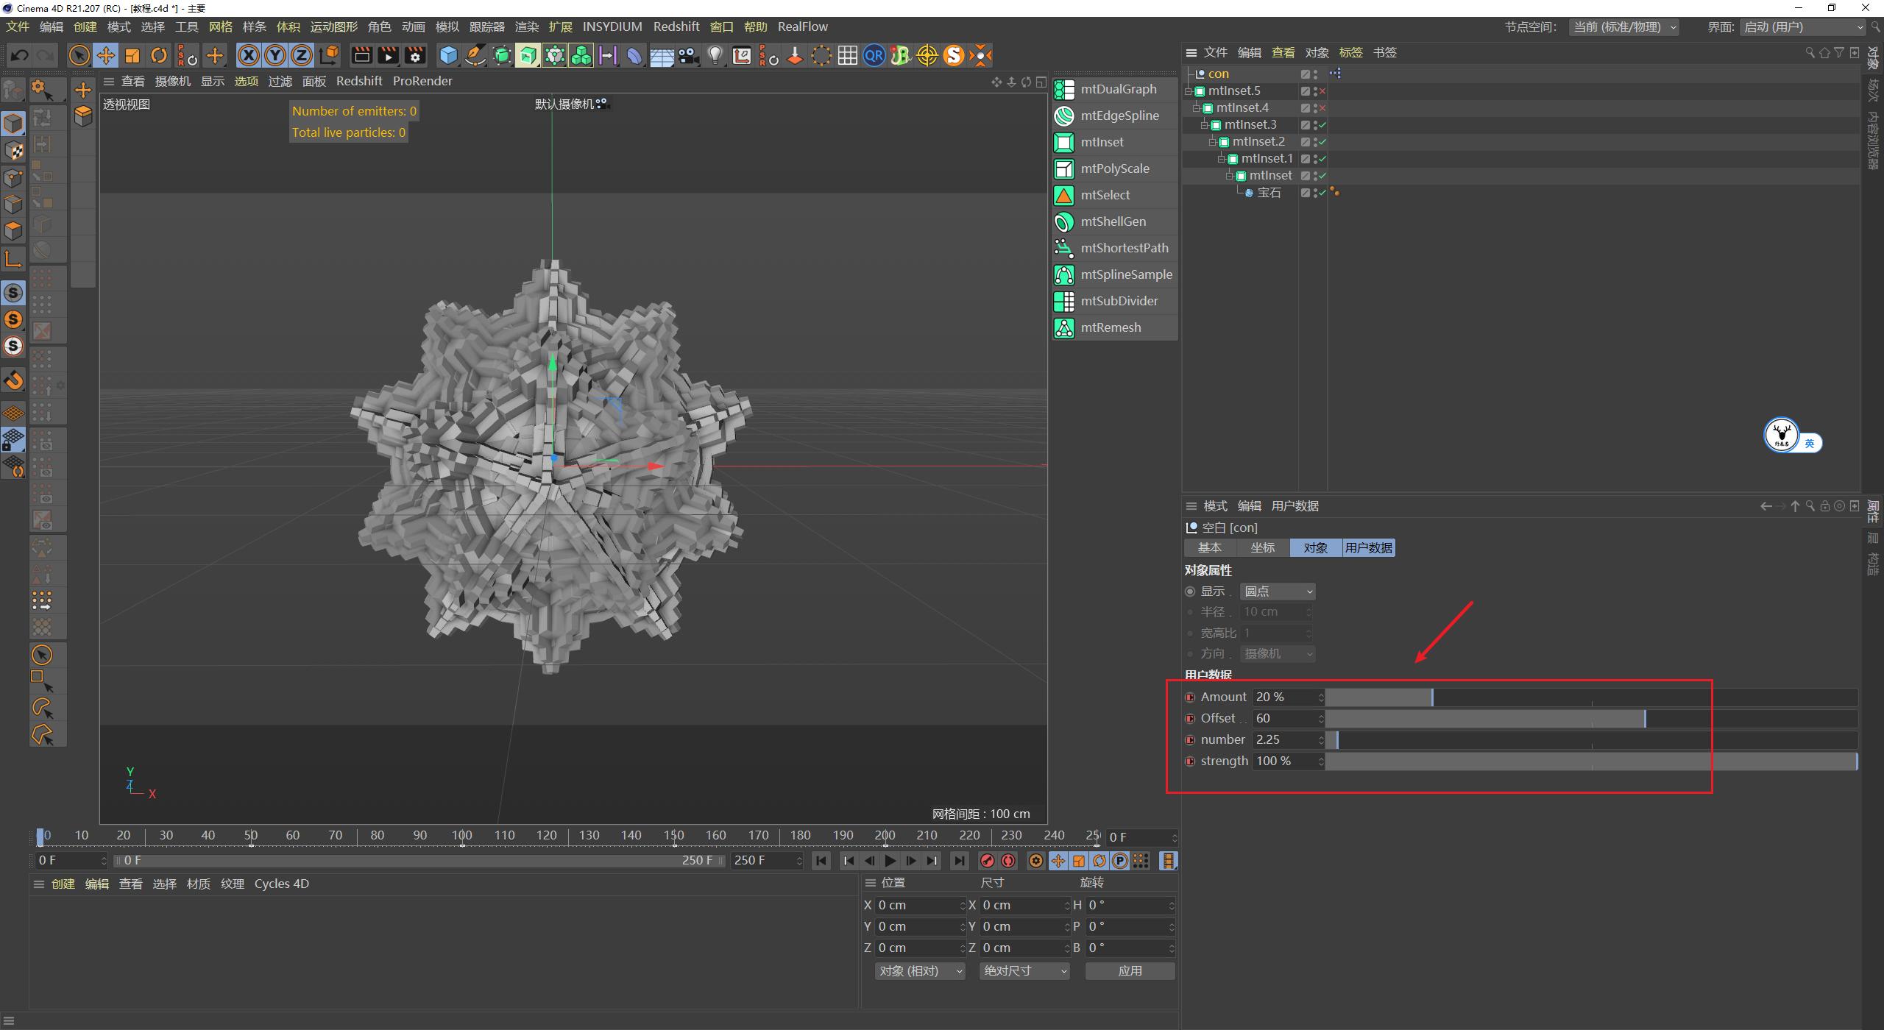Click the 应用 button in the coordinates panel
1884x1030 pixels.
[x=1130, y=970]
